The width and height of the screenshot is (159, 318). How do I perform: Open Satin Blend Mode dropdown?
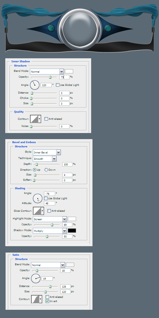[48, 265]
